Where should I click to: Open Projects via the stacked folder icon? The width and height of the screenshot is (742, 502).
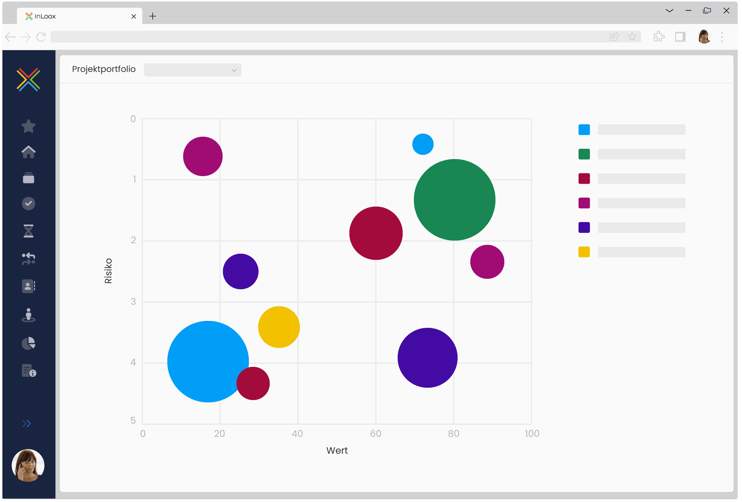[29, 178]
